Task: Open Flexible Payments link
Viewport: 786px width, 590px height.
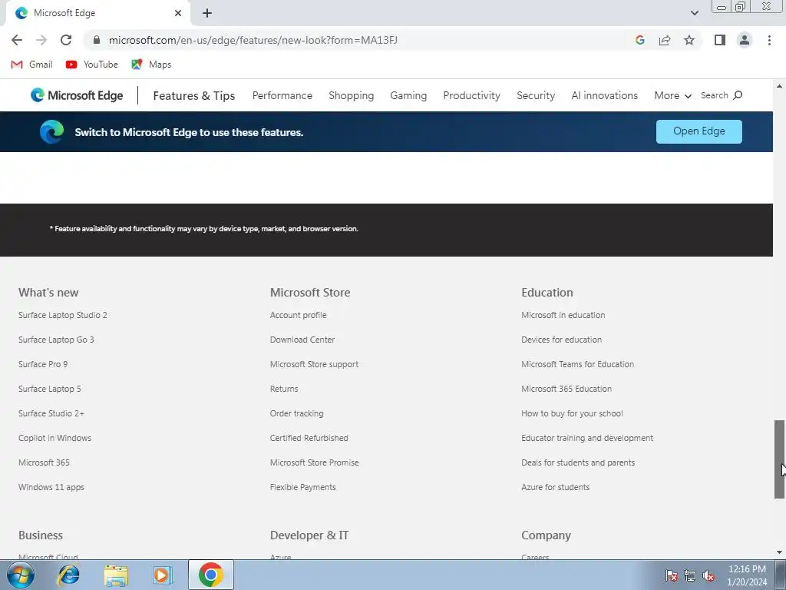Action: [x=302, y=487]
